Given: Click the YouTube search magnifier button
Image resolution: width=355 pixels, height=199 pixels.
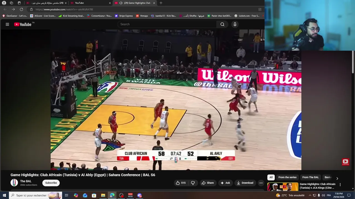Looking at the screenshot, I should pyautogui.click(x=222, y=24).
